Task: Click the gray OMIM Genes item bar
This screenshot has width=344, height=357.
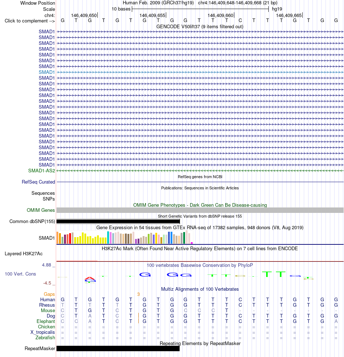Action: point(200,210)
